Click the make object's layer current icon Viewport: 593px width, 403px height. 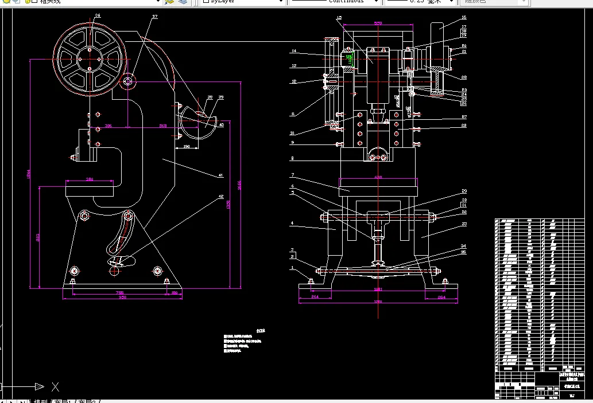(x=169, y=2)
